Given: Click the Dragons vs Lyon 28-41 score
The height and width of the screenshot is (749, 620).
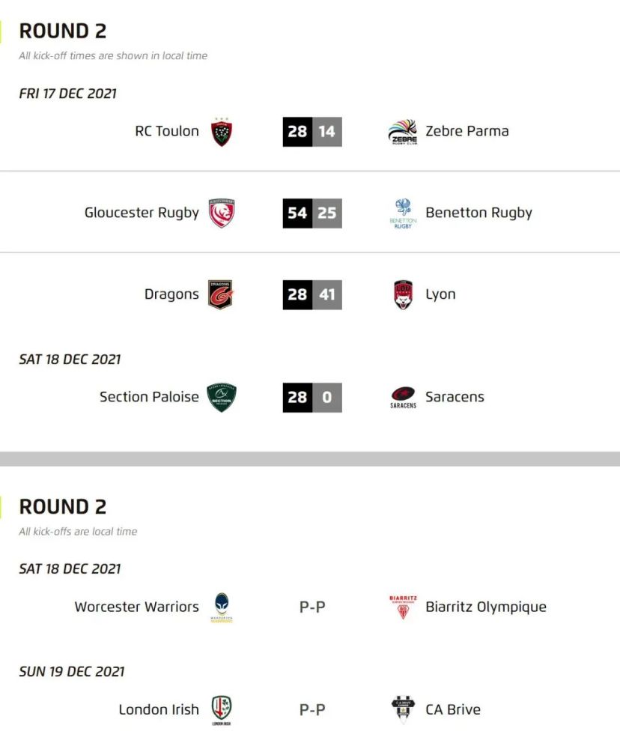Looking at the screenshot, I should (312, 294).
